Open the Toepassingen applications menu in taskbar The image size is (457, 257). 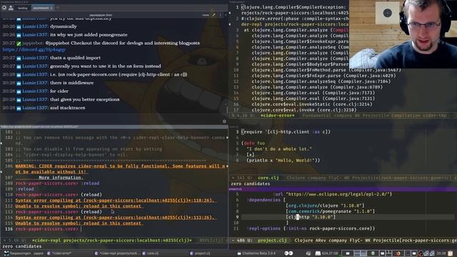coord(16,253)
